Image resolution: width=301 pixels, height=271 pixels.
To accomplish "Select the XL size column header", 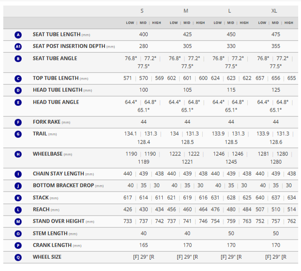I will 276,11.
